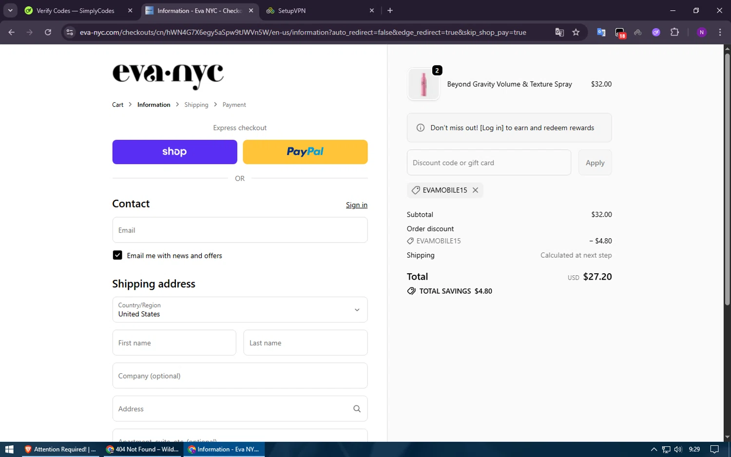Click the Apply discount button
Image resolution: width=731 pixels, height=457 pixels.
(595, 163)
